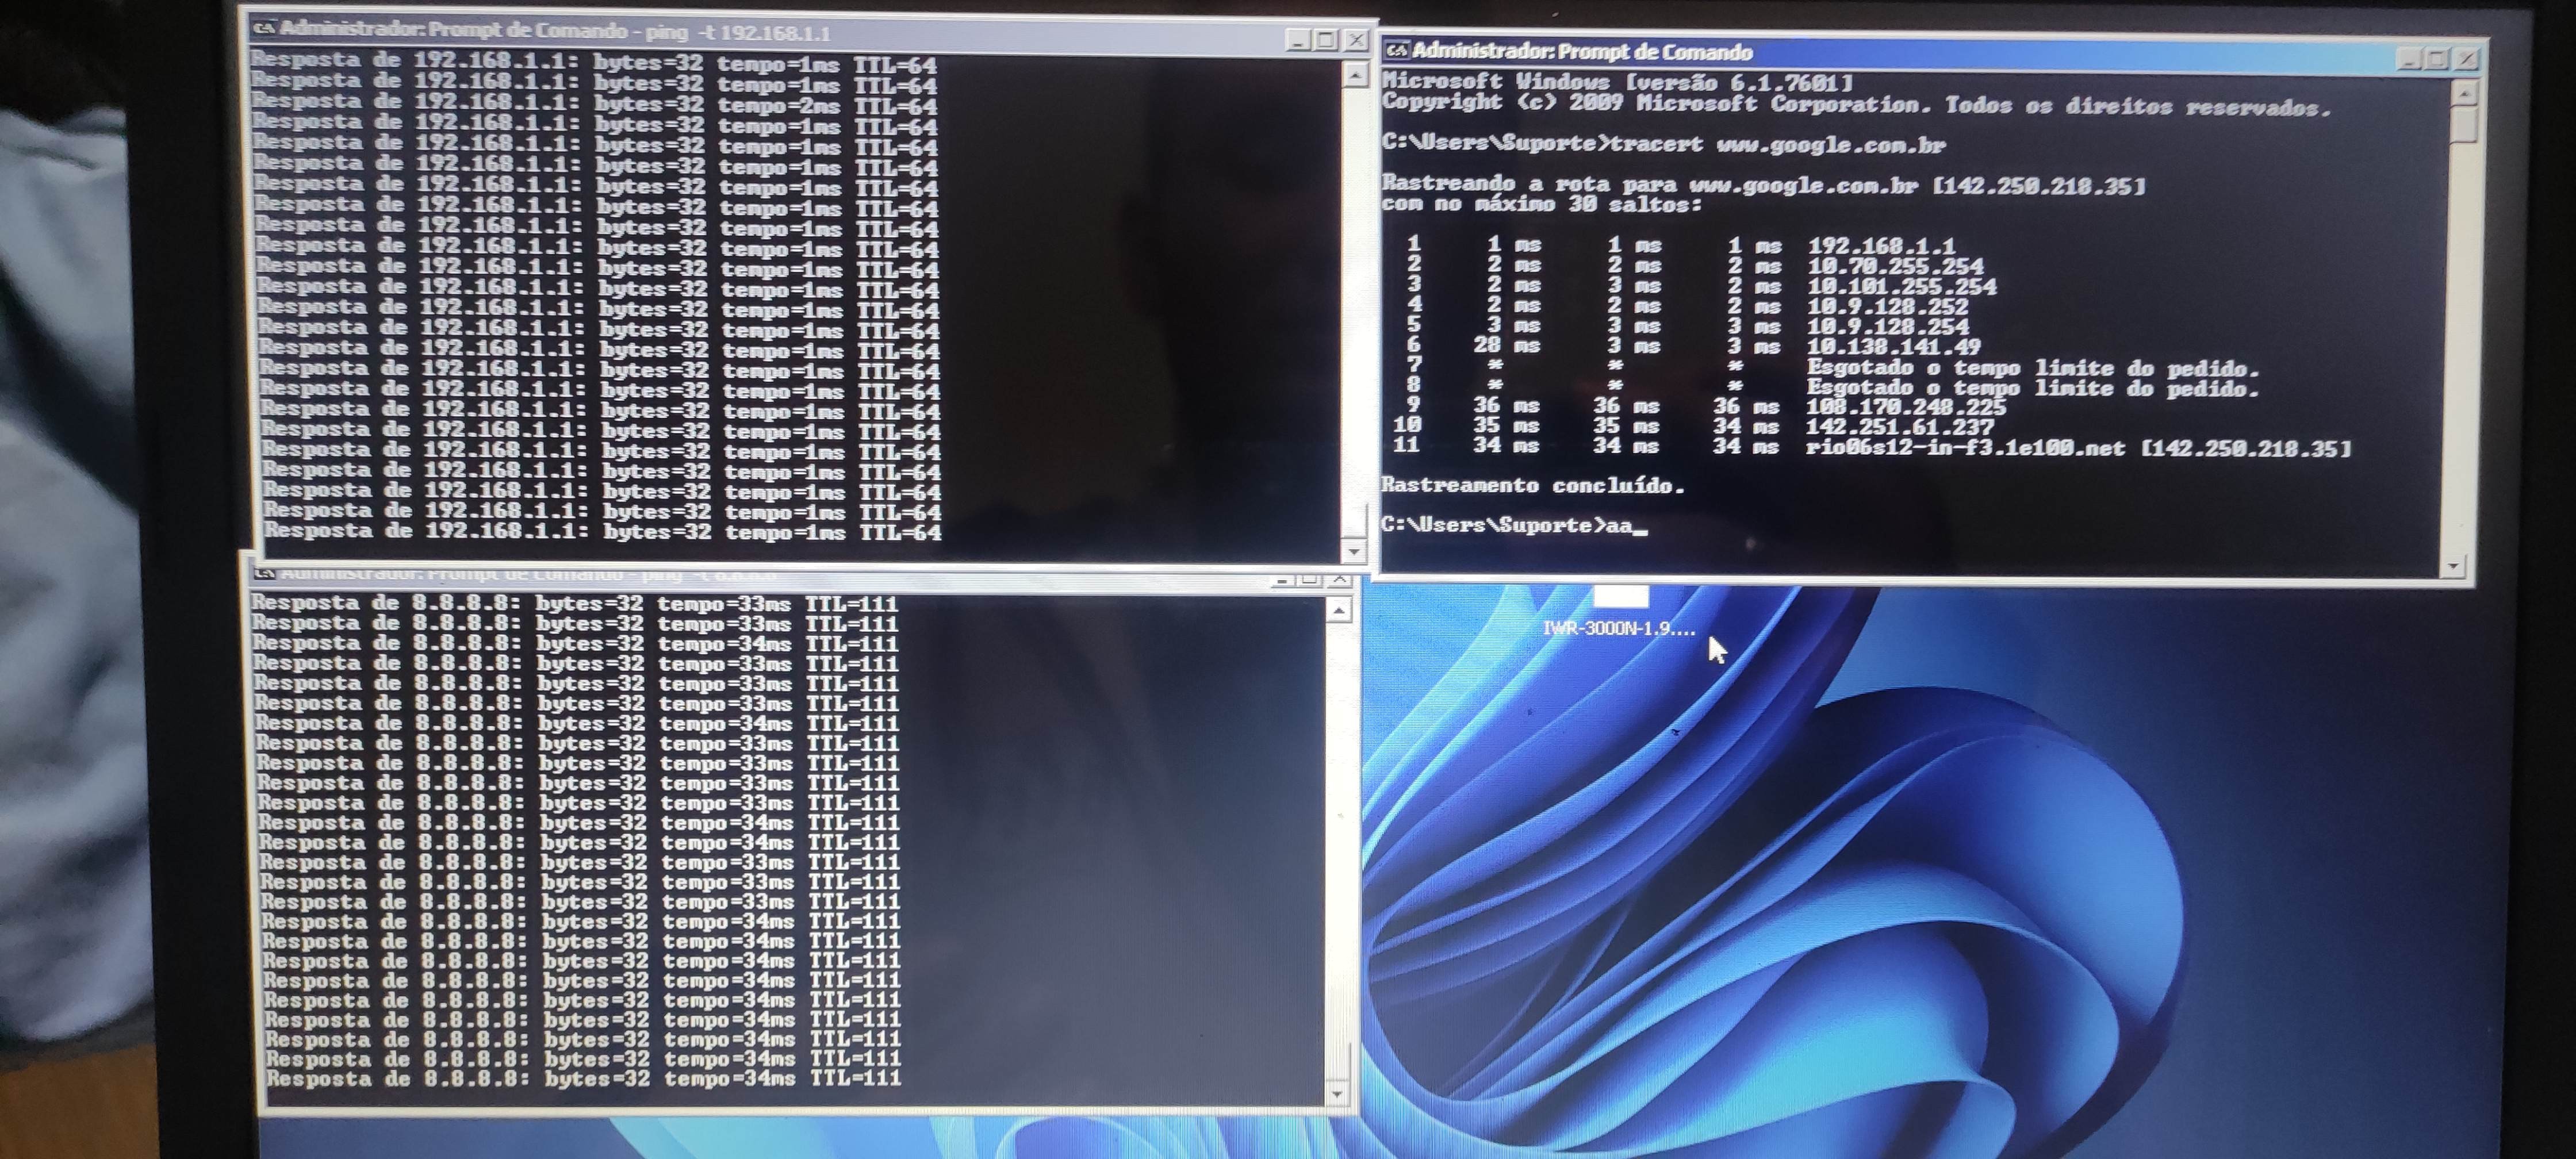Image resolution: width=2576 pixels, height=1159 pixels.
Task: Click scroll down arrow in ping 8.8.8.8 window
Action: (1338, 1094)
